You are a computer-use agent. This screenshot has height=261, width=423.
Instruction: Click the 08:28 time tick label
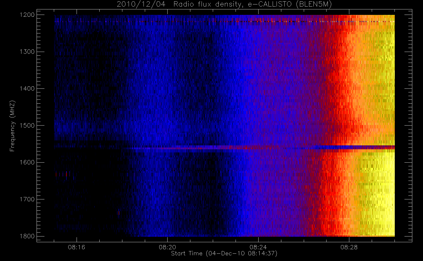(x=349, y=247)
